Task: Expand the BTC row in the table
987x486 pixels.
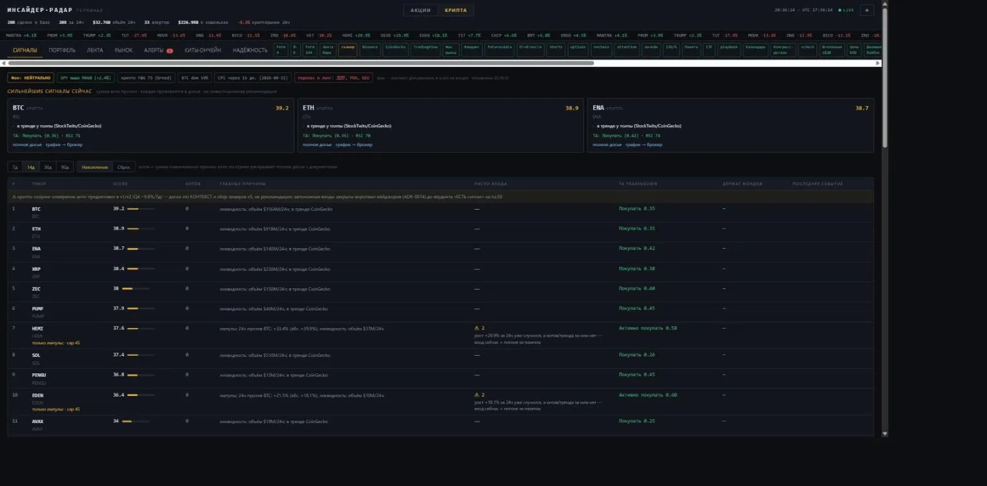Action: click(x=441, y=212)
